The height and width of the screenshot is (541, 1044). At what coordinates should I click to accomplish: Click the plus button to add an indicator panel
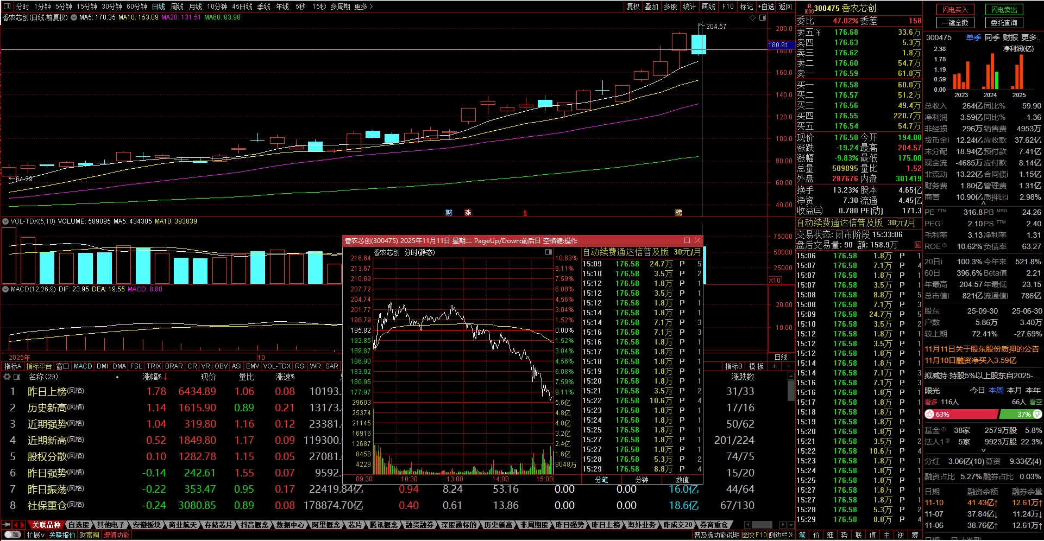775,366
